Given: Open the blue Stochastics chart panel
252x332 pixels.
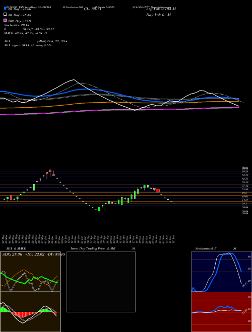Looking at the screenshot, I should point(221,272).
